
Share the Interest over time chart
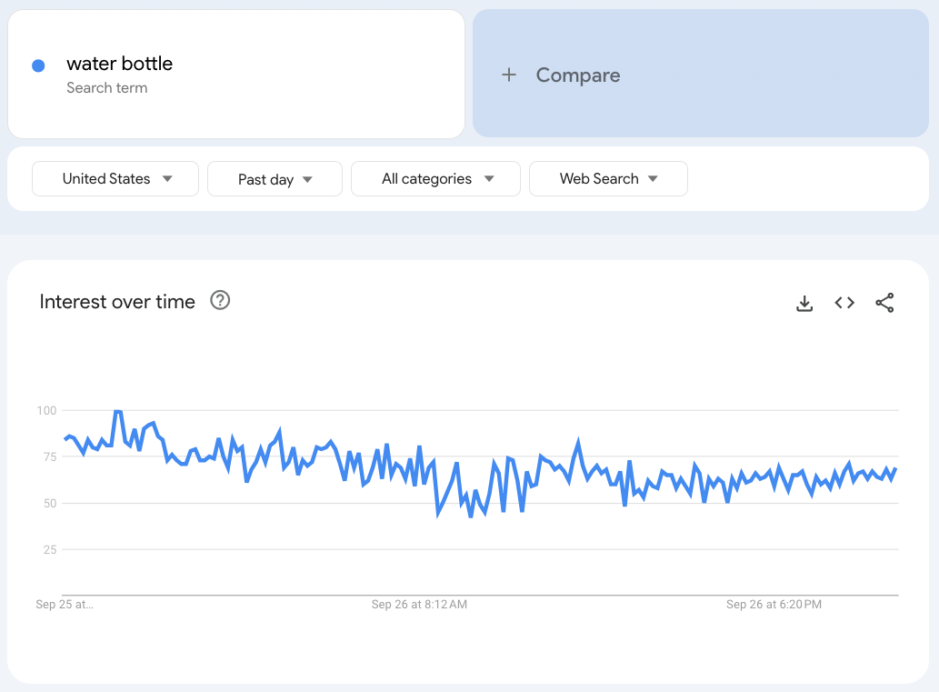(884, 303)
